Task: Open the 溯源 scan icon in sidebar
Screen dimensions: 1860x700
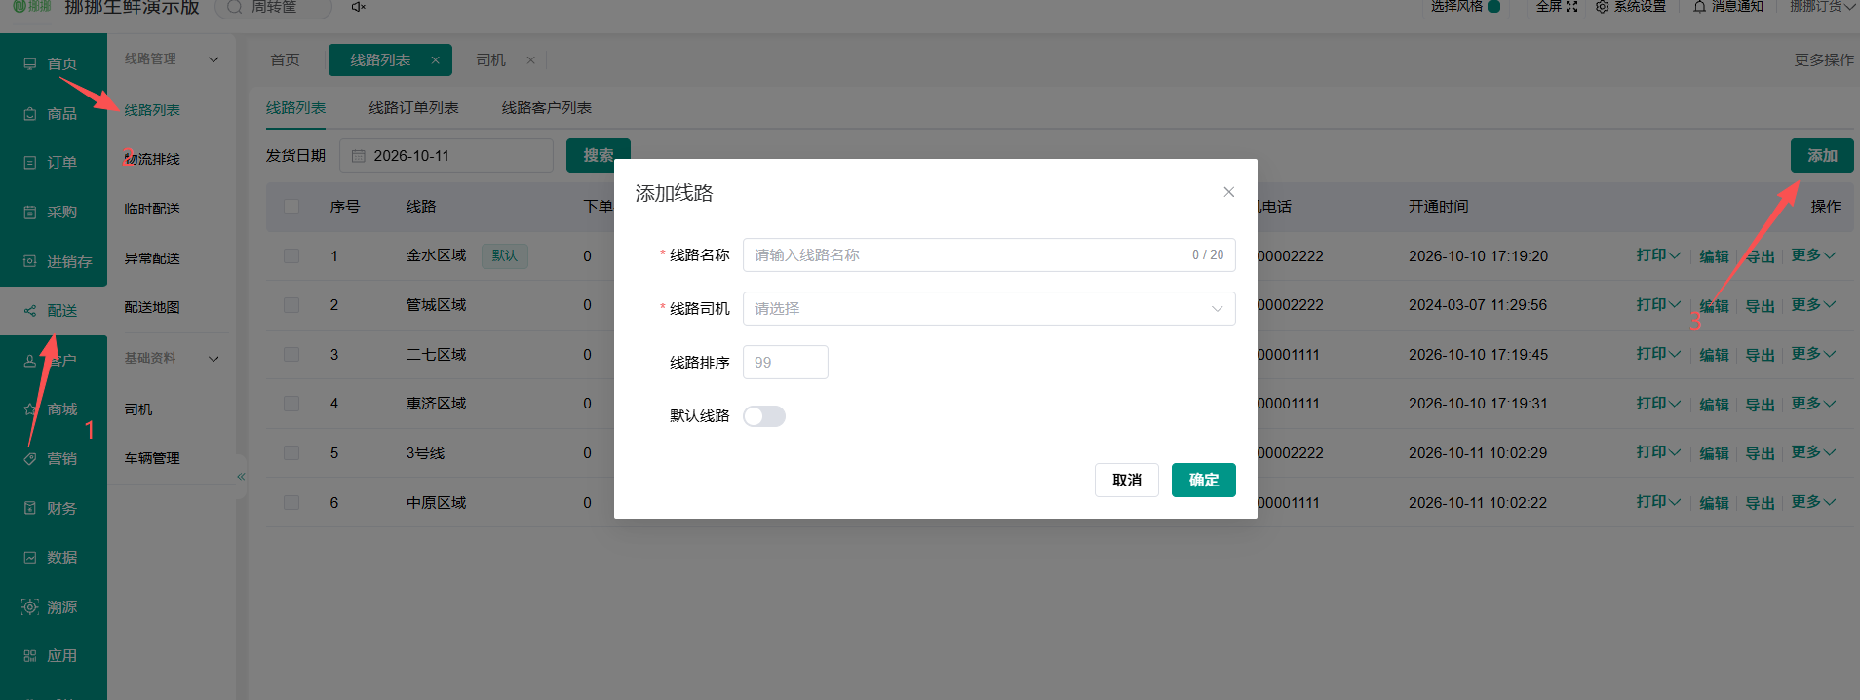Action: coord(30,606)
